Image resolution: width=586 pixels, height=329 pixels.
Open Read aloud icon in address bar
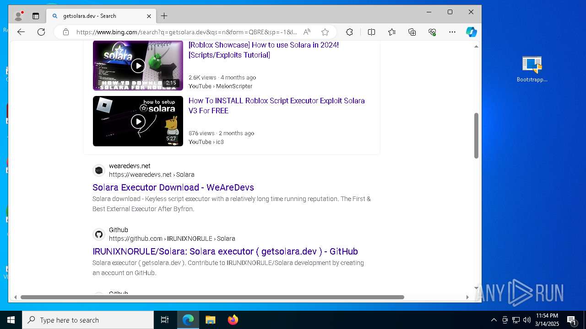pos(307,32)
